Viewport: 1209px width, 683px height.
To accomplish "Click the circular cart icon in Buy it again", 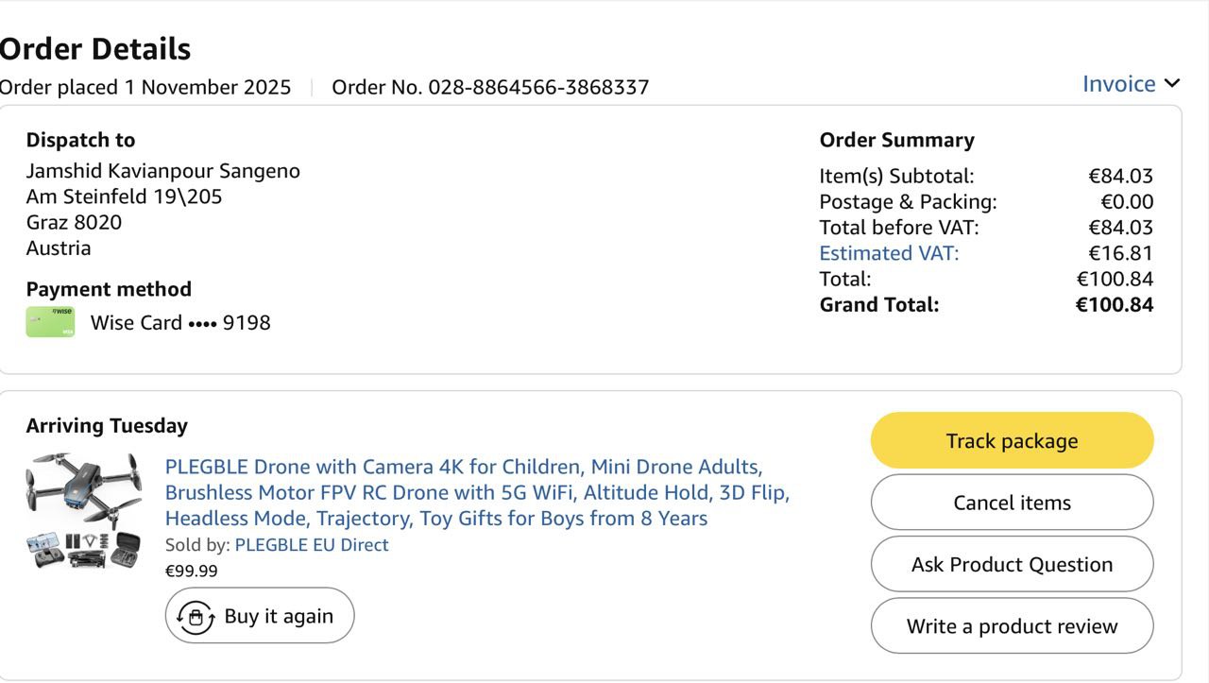I will pyautogui.click(x=196, y=617).
